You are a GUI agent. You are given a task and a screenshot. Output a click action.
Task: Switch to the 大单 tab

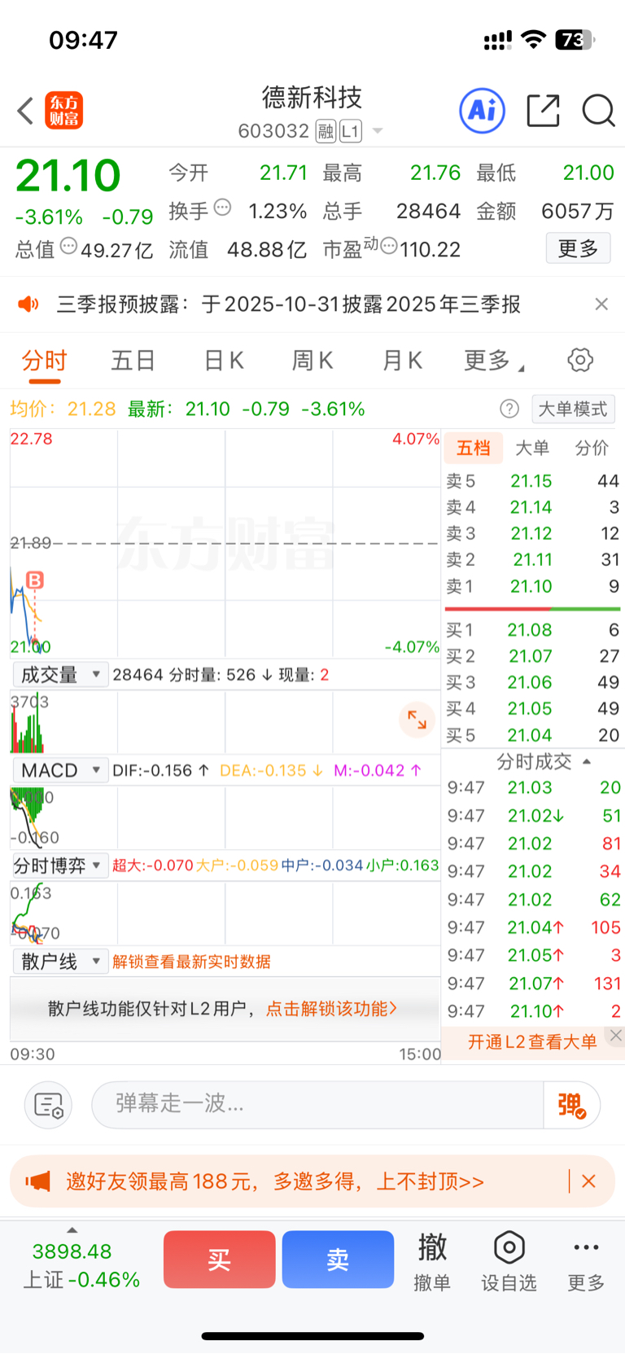532,448
